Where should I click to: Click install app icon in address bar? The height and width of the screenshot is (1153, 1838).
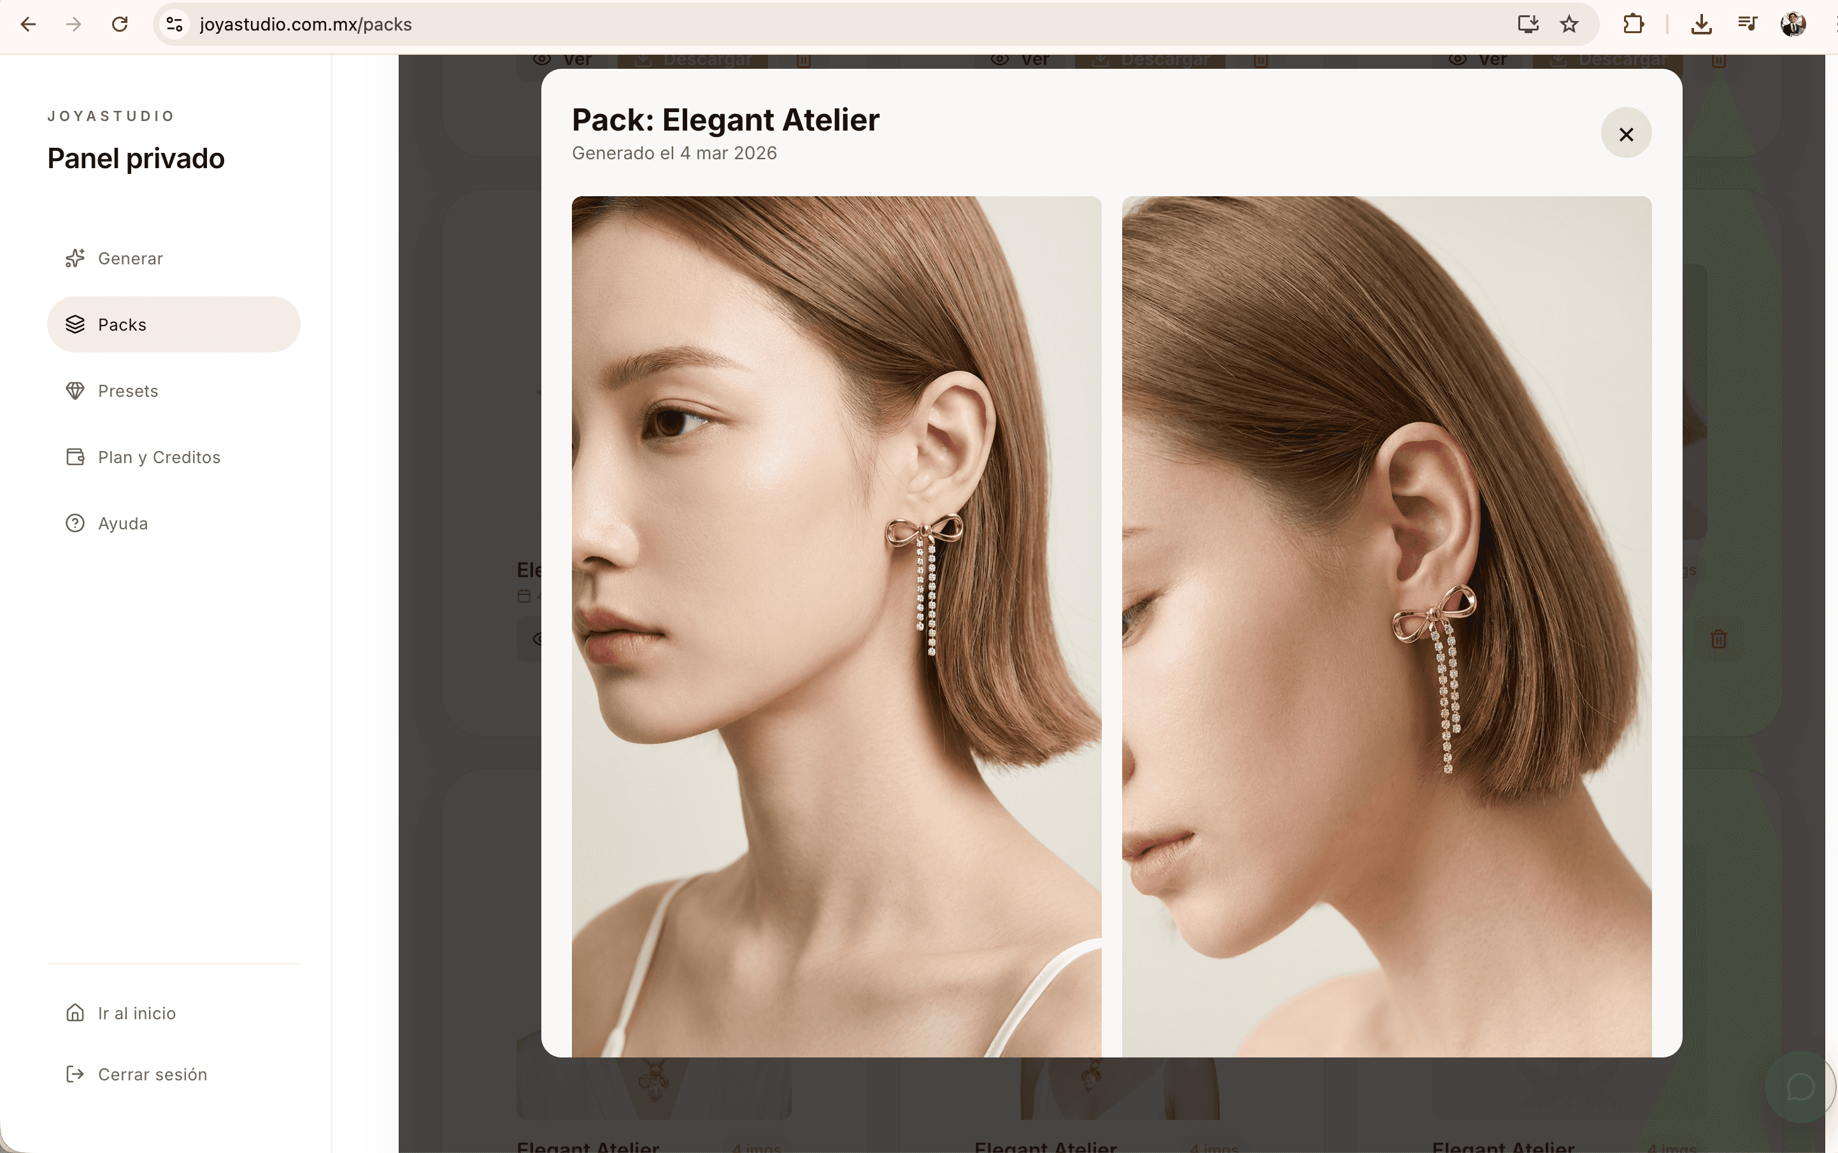click(x=1527, y=24)
